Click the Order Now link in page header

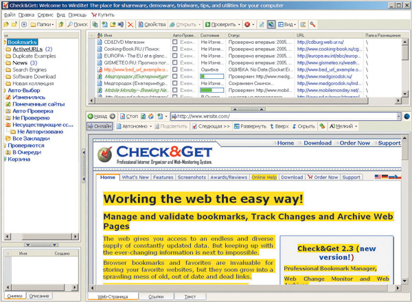point(354,143)
